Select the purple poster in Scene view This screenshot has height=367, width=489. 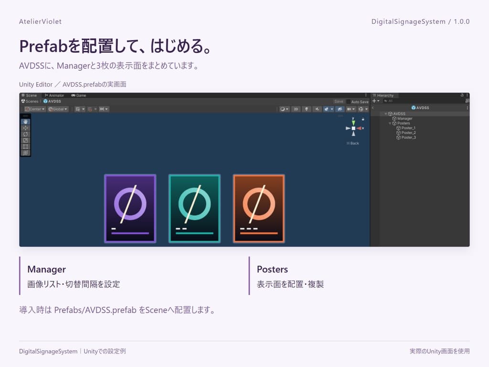(x=130, y=208)
